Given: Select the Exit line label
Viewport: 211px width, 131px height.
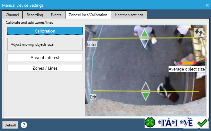Looking at the screenshot, I should [x=93, y=97].
